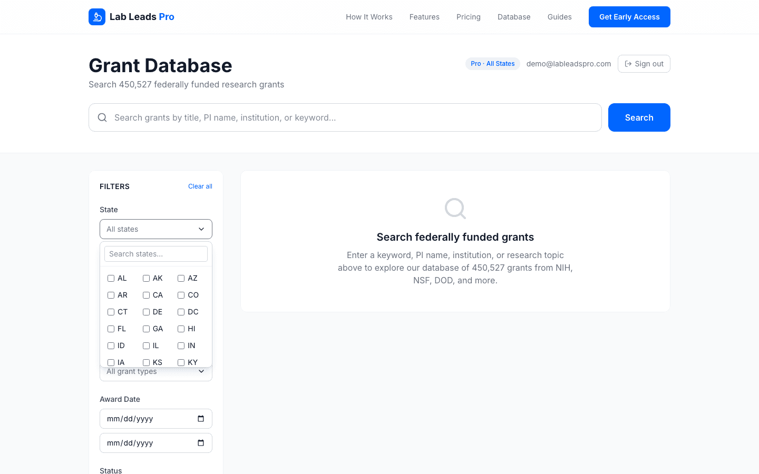Tick the CO state checkbox

[x=181, y=295]
